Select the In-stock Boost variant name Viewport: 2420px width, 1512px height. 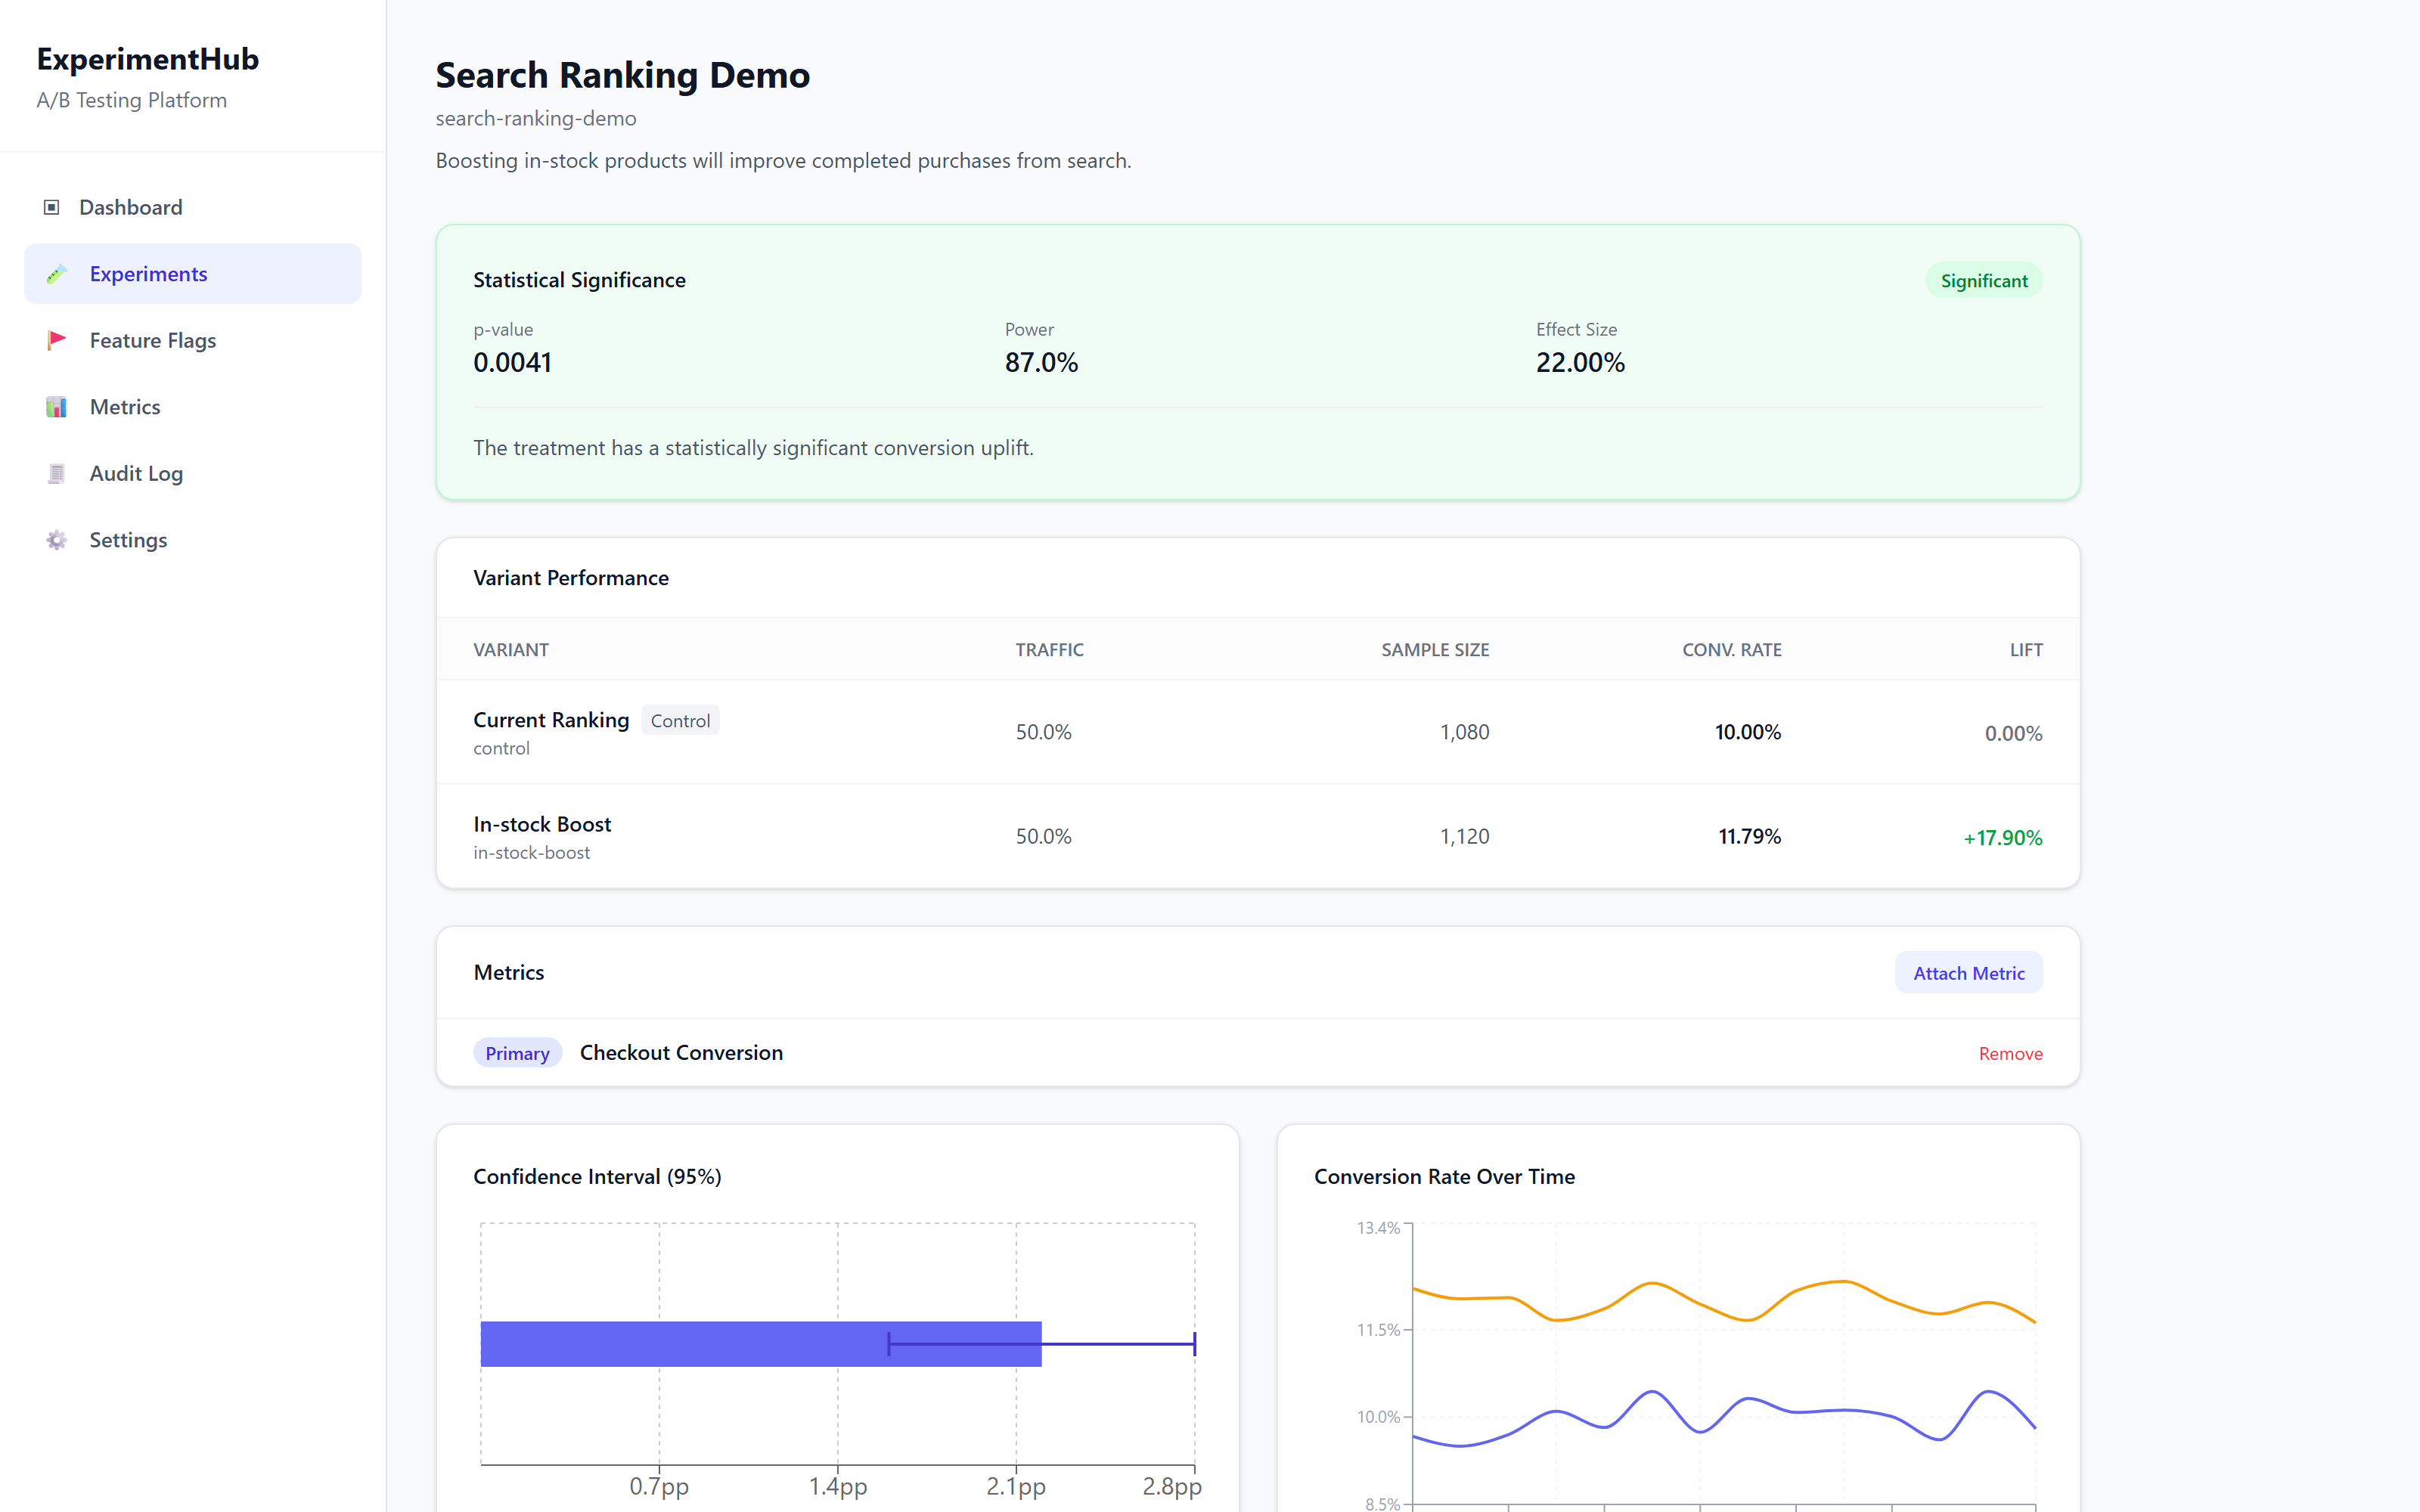coord(542,824)
